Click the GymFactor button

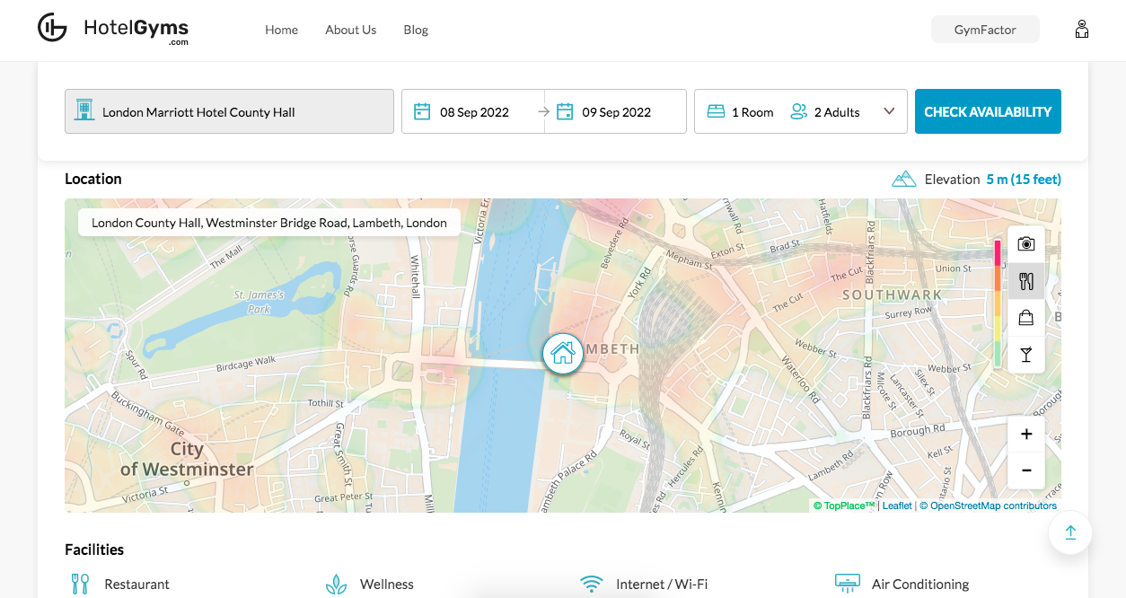tap(985, 30)
